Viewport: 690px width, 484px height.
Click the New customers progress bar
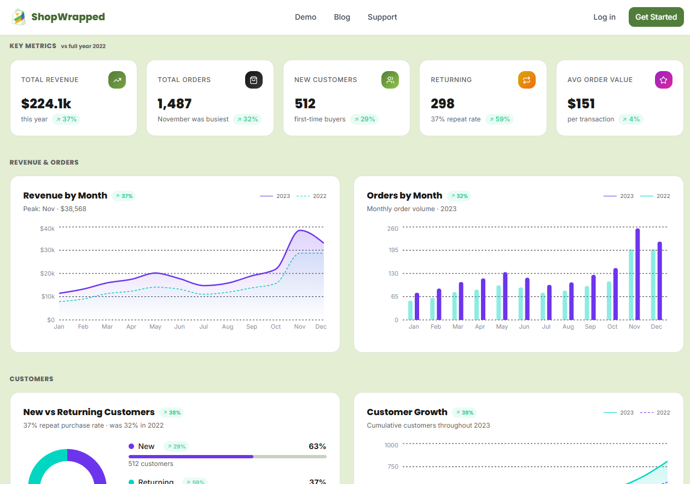point(228,456)
